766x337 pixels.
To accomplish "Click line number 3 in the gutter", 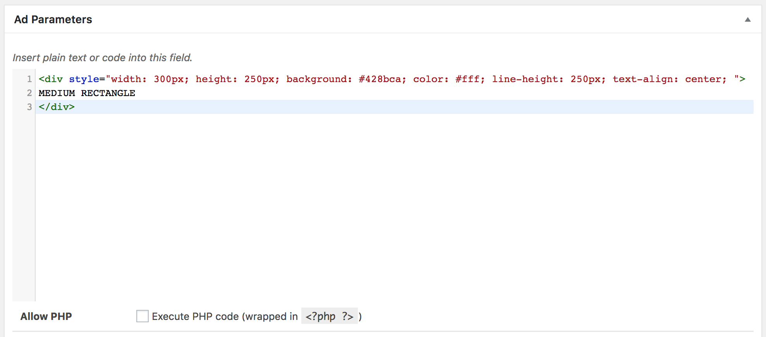I will [x=29, y=107].
